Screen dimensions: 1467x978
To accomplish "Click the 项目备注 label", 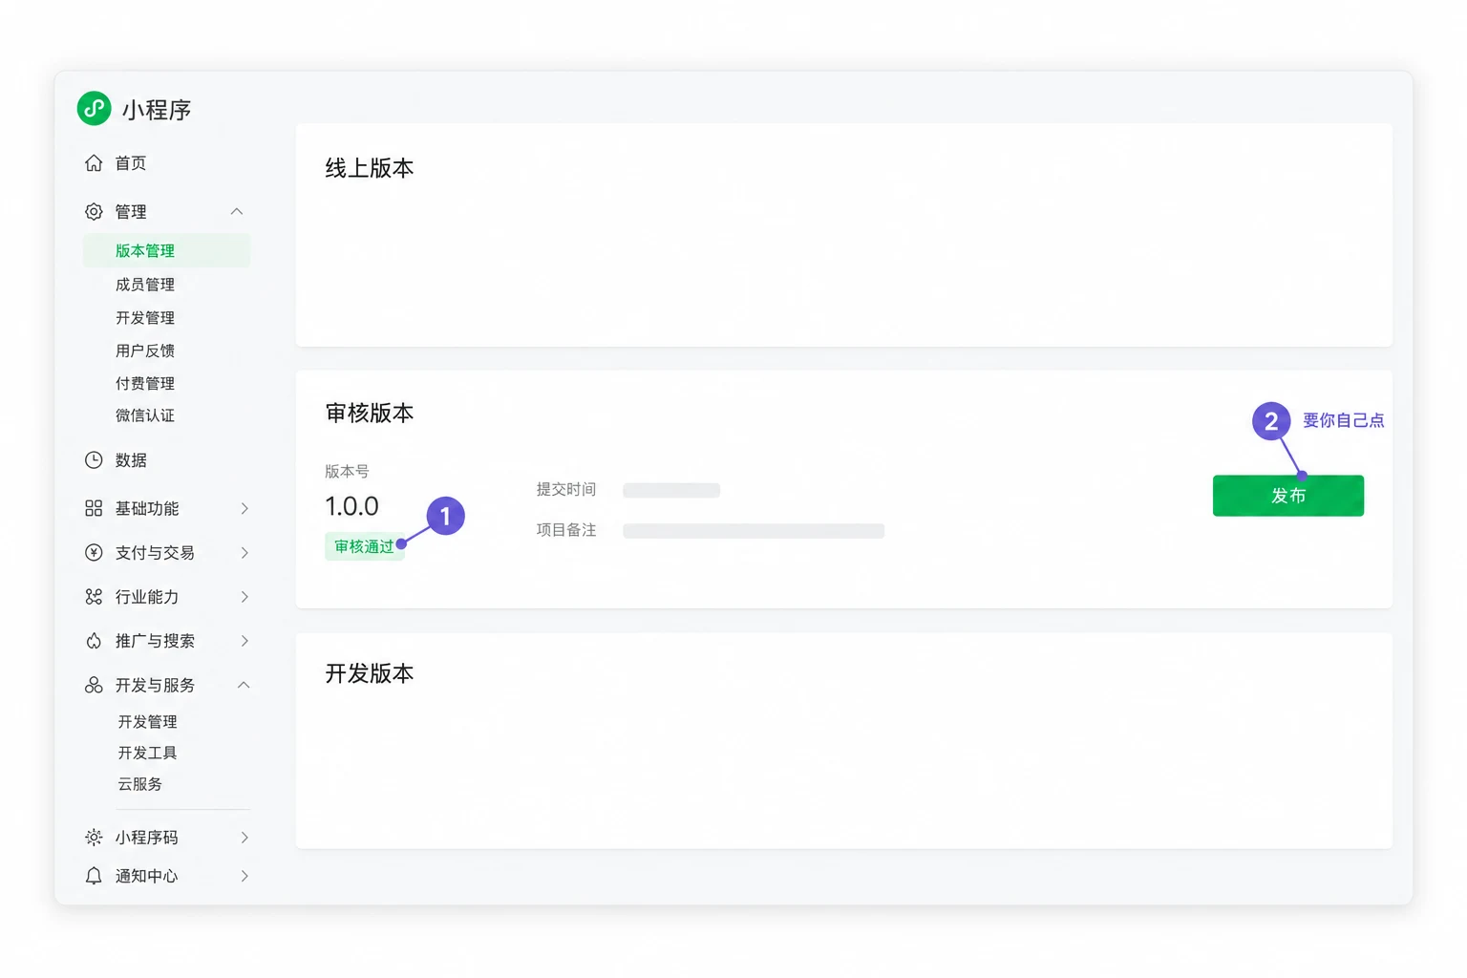I will pyautogui.click(x=566, y=530).
